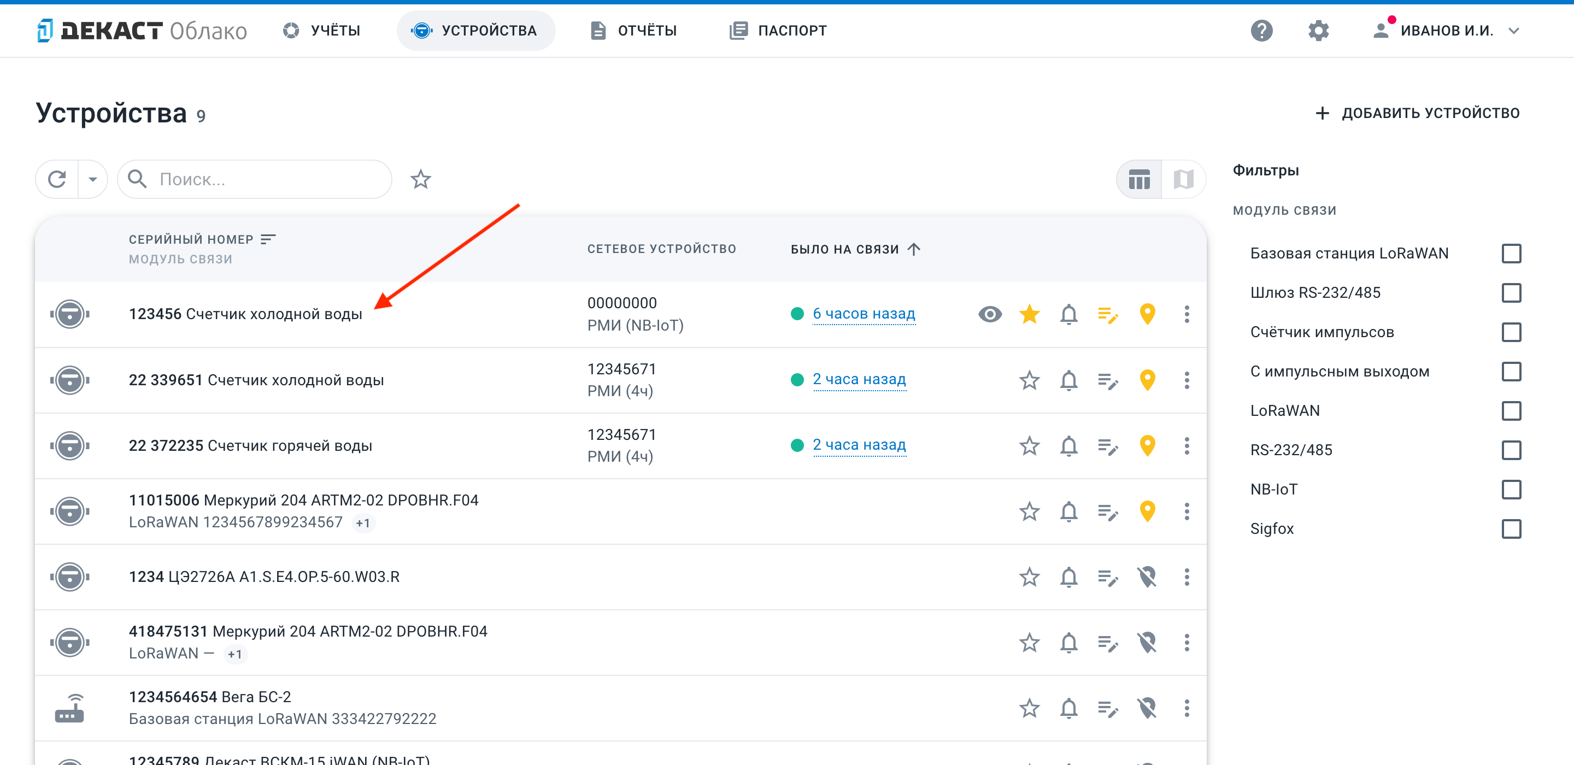The width and height of the screenshot is (1574, 765).
Task: Open more options for device 418475131
Action: 1187,642
